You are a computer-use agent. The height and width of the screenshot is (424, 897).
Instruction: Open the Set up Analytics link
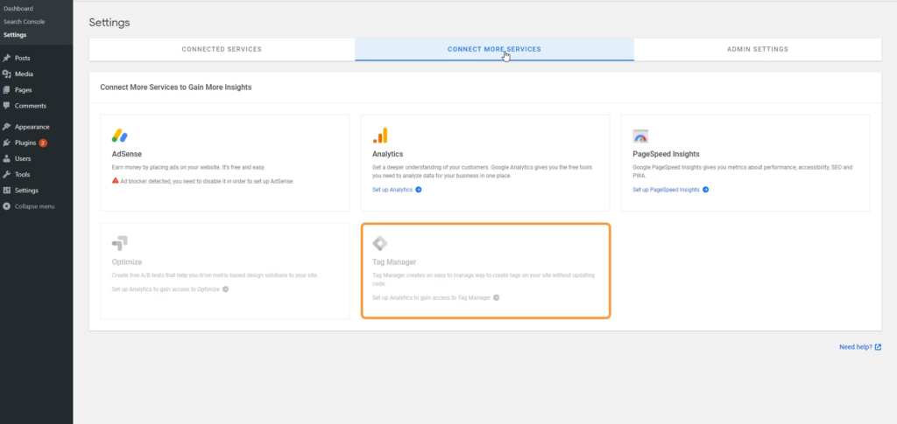[396, 190]
